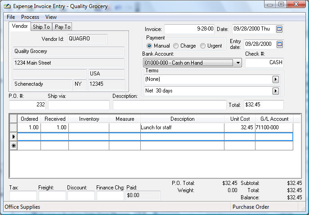309x215 pixels.
Task: Click the Received cell 1.00 in first row
Action: click(55, 127)
